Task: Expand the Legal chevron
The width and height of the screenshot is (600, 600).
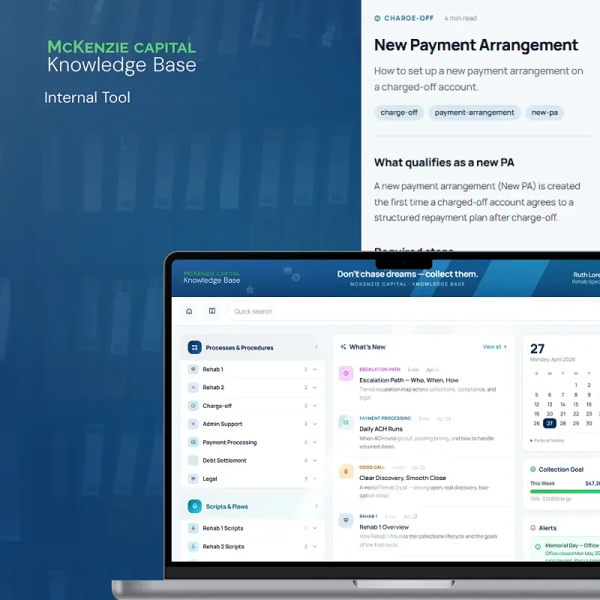Action: coord(315,478)
